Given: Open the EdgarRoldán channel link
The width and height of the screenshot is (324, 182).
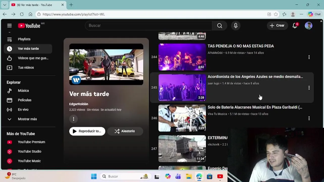Looking at the screenshot, I should [79, 104].
